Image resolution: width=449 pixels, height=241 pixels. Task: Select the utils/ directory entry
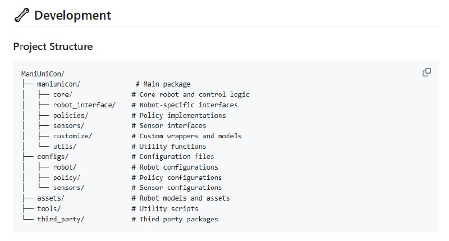tap(65, 146)
